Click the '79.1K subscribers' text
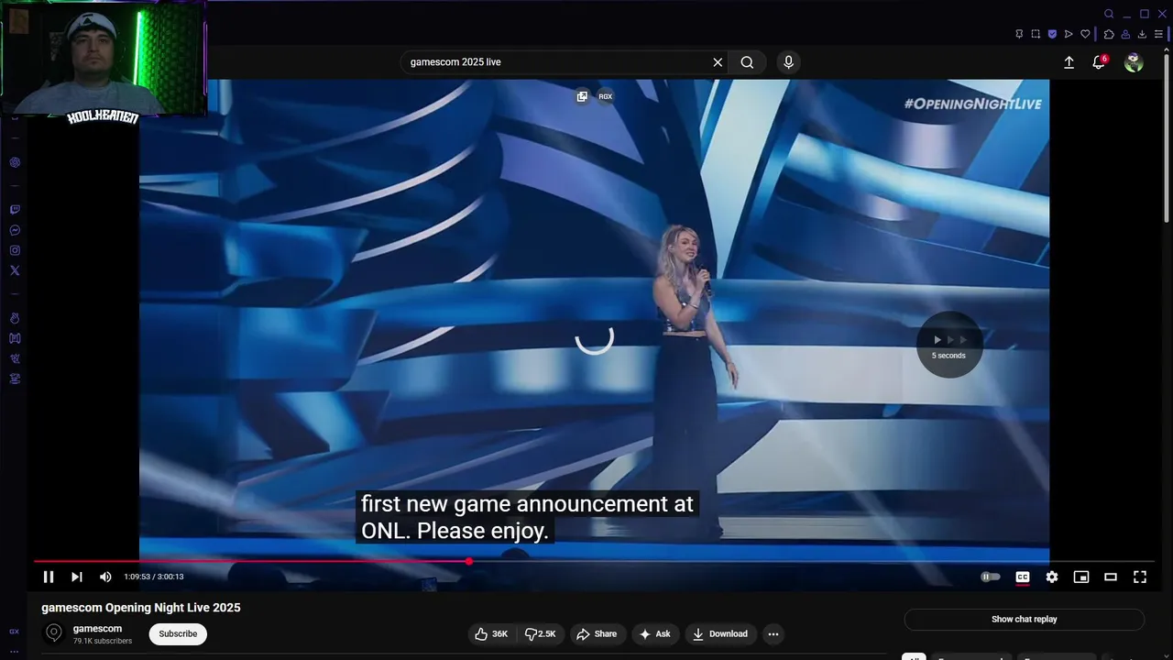Viewport: 1173px width, 660px height. pyautogui.click(x=103, y=641)
